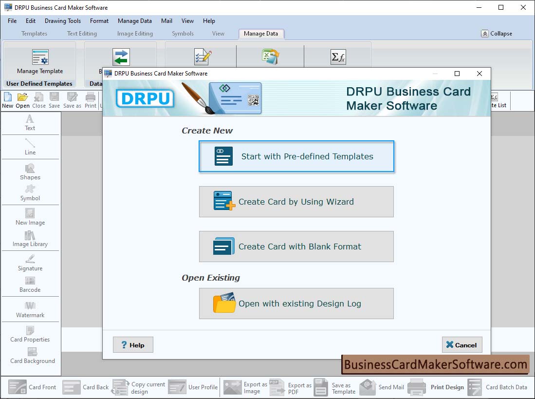Click the Excel import ribbon icon
The height and width of the screenshot is (399, 535).
pyautogui.click(x=271, y=57)
